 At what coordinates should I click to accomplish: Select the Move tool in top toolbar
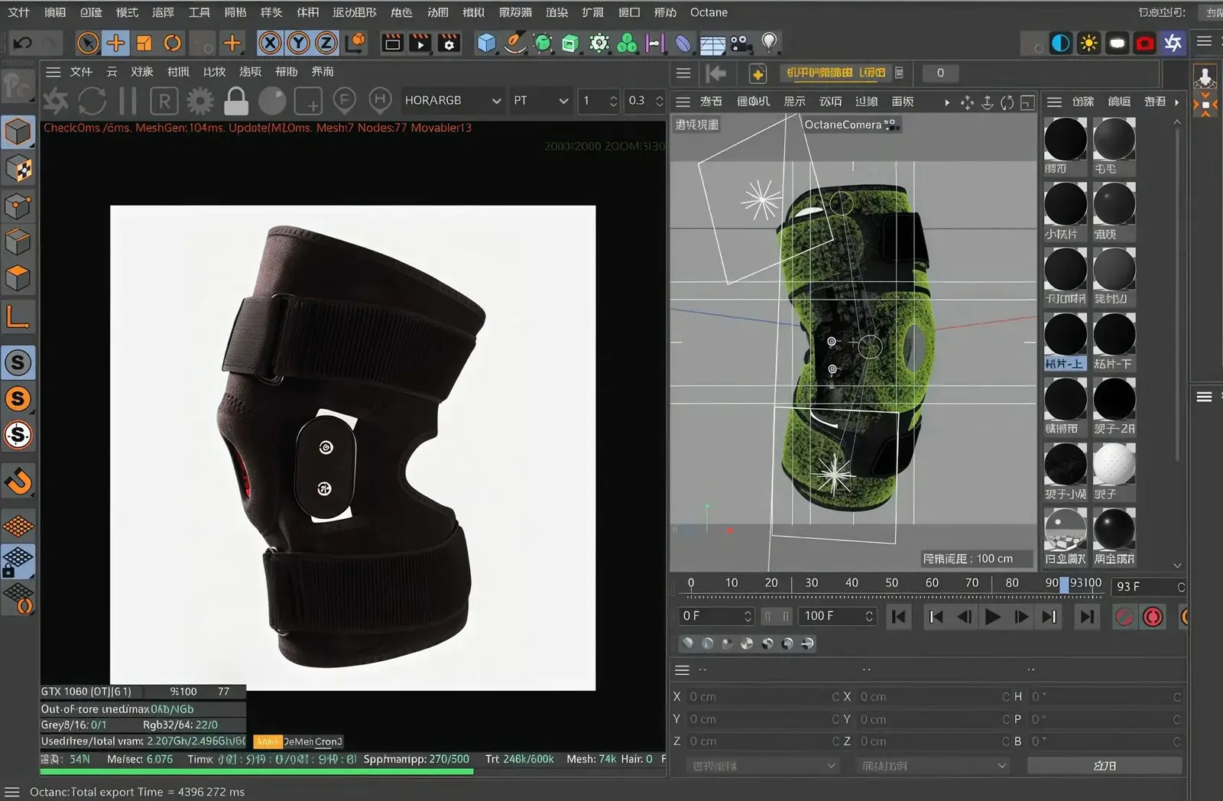(x=115, y=43)
